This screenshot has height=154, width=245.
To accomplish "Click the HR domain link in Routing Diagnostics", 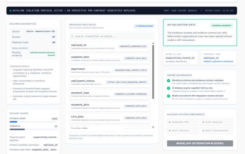I will (53, 37).
